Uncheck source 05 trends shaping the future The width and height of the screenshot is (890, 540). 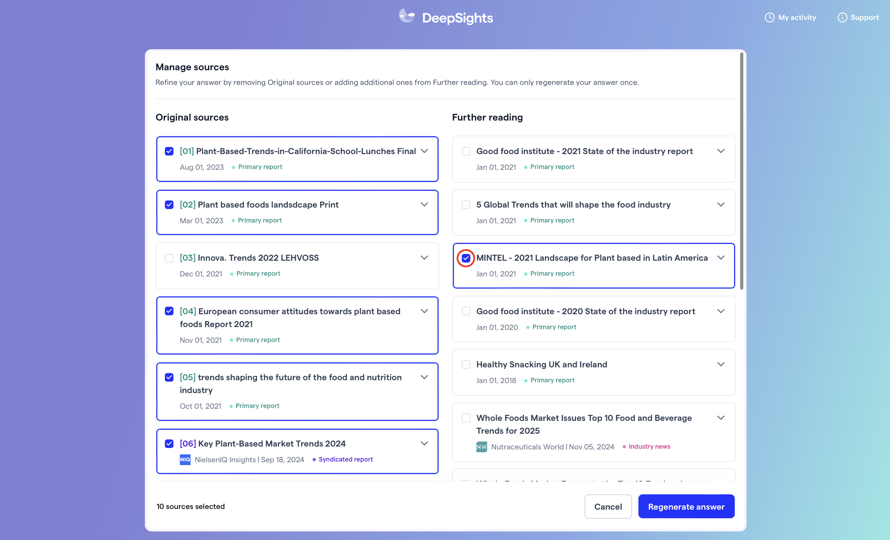(169, 377)
